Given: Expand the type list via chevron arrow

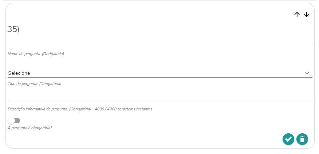Looking at the screenshot, I should (x=307, y=73).
